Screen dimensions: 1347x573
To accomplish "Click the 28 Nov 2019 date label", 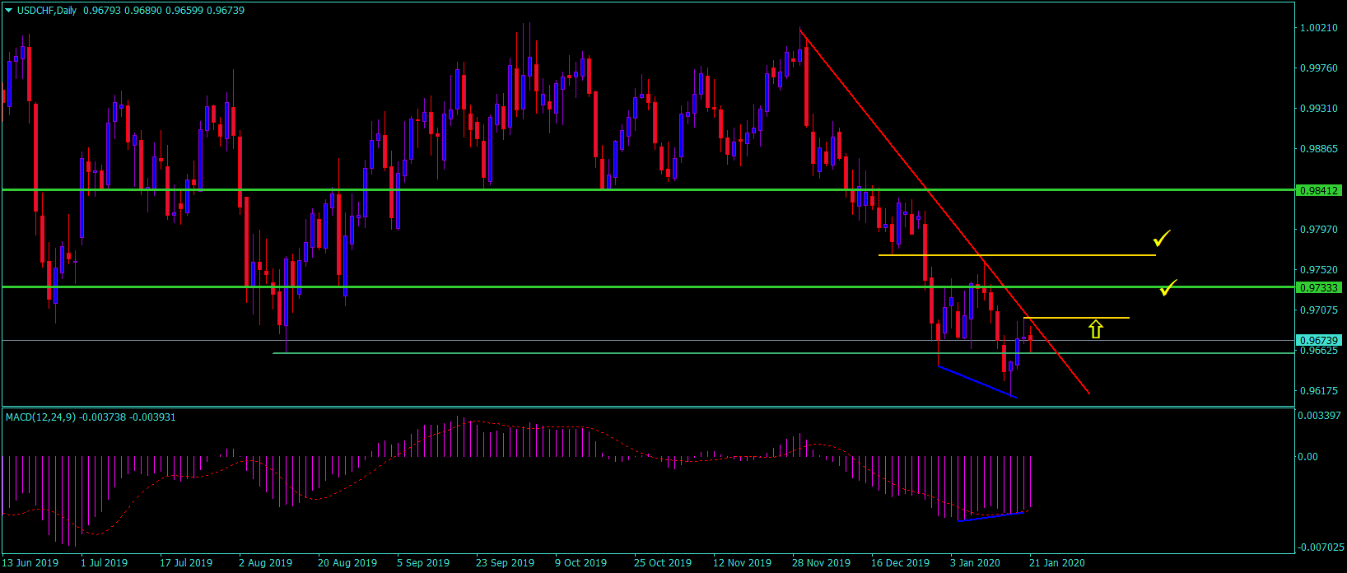I will (822, 563).
